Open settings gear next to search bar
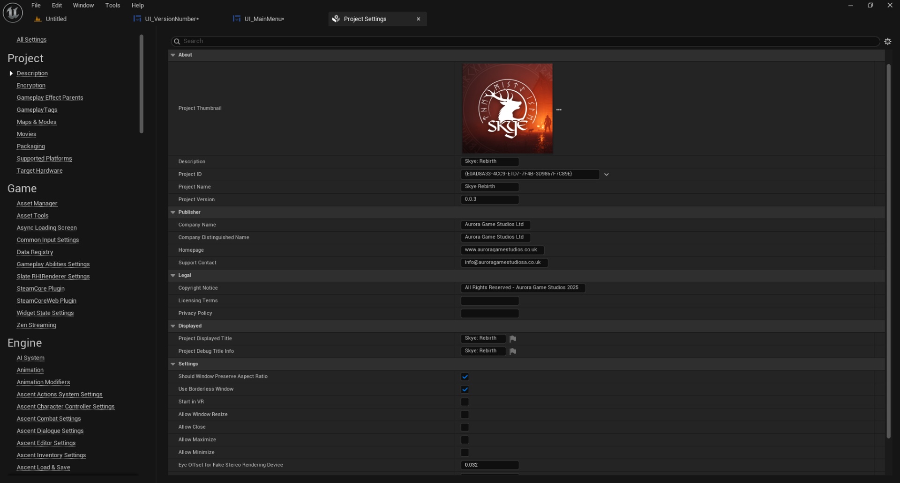The width and height of the screenshot is (900, 483). click(x=887, y=41)
